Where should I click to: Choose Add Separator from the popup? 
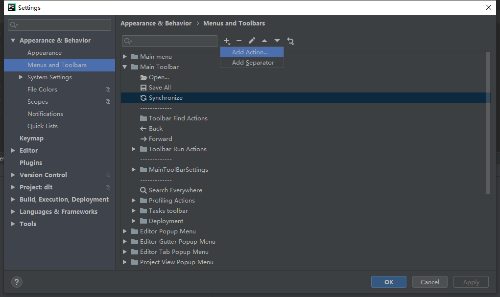pyautogui.click(x=252, y=63)
